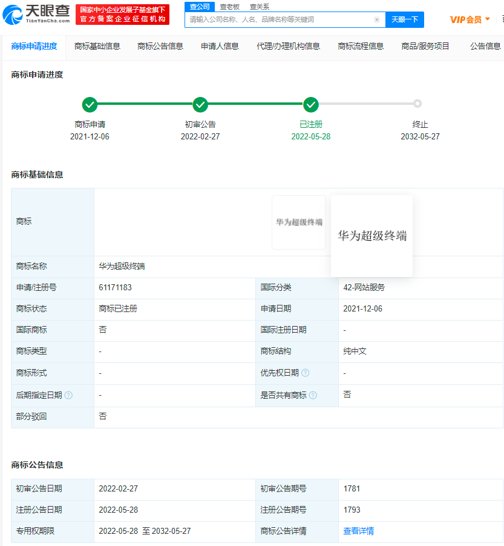The height and width of the screenshot is (546, 504).
Task: Select the 申请人信息 tab
Action: click(x=220, y=46)
